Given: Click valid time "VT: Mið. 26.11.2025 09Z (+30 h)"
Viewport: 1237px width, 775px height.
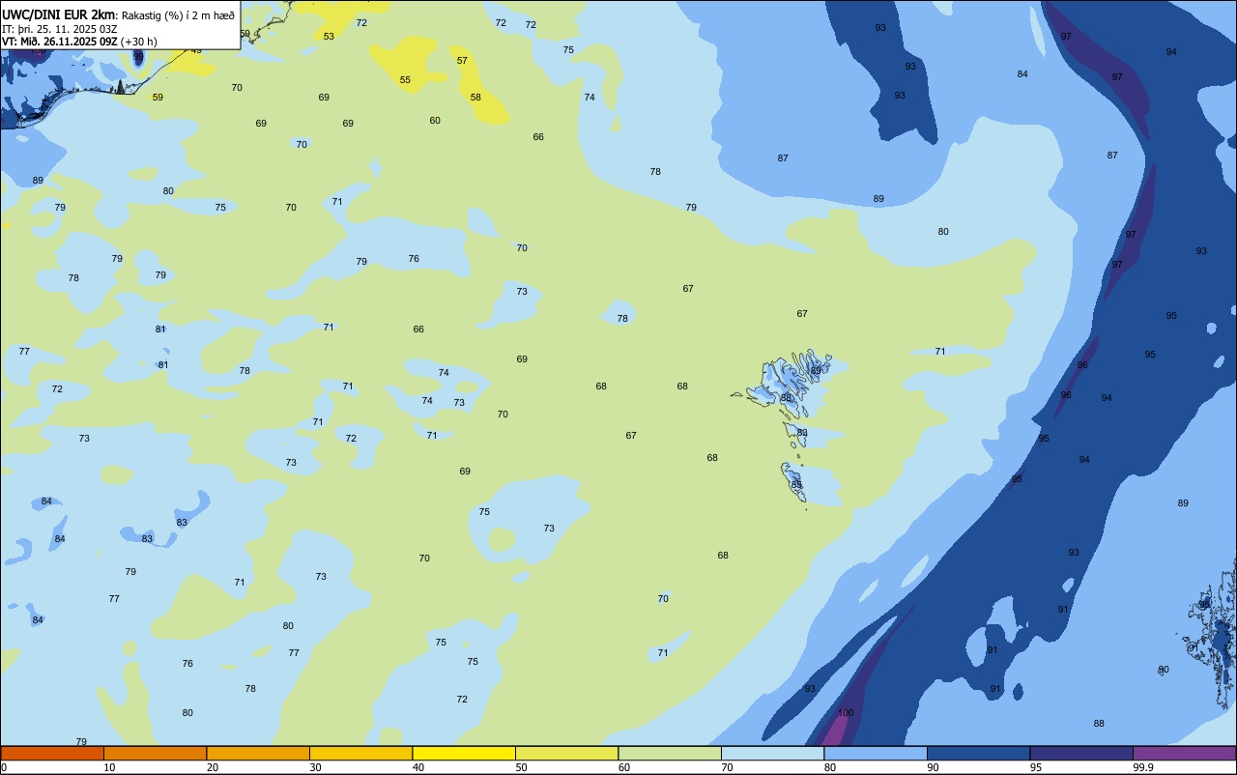Looking at the screenshot, I should click(79, 42).
